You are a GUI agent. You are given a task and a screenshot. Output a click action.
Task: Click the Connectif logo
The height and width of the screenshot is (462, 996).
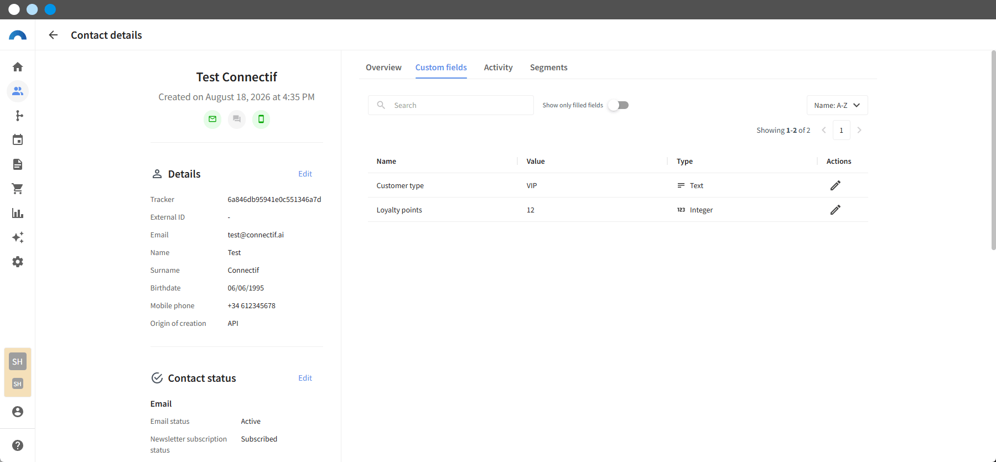pos(18,35)
